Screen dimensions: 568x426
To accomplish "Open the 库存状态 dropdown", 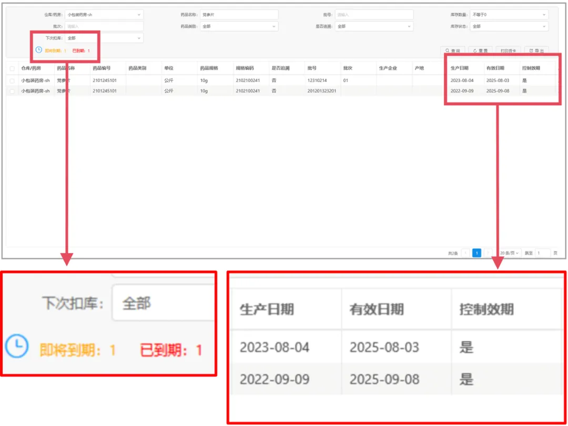I will [x=509, y=26].
